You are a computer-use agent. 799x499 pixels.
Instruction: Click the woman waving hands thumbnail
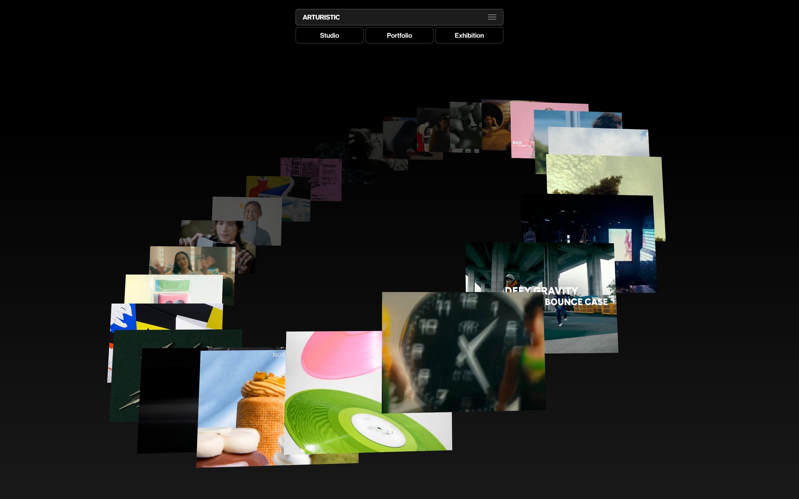[x=185, y=261]
